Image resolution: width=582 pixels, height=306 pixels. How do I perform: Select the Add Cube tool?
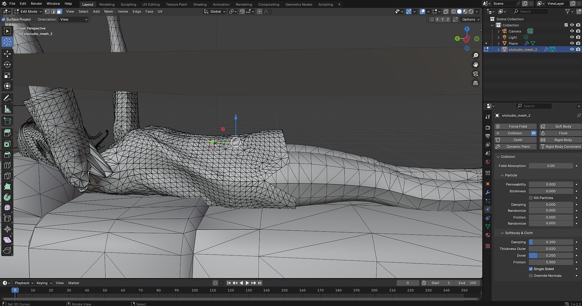[7, 121]
